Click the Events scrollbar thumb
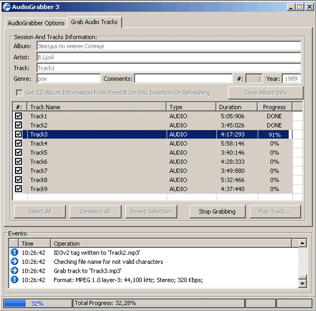 (x=302, y=277)
